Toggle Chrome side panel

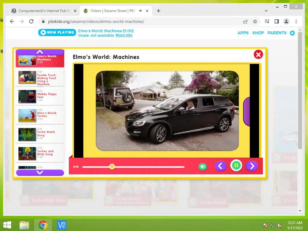277,21
